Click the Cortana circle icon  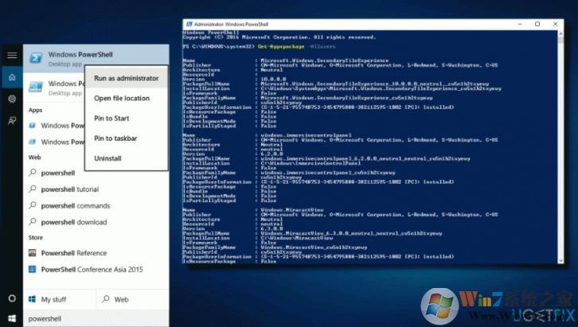[x=12, y=298]
